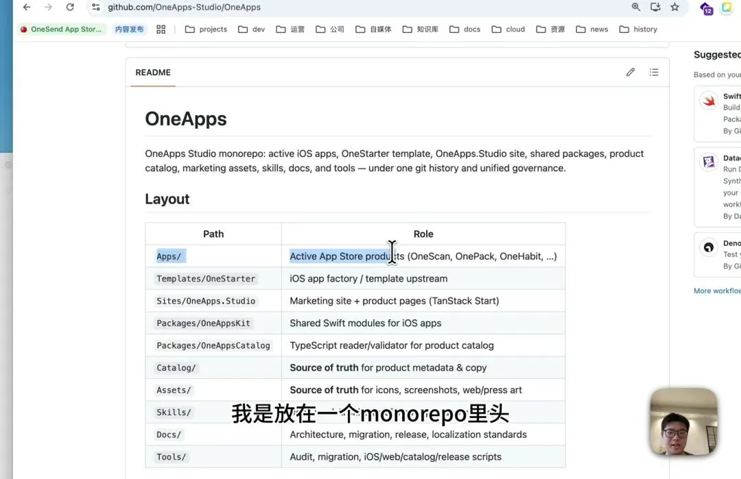Image resolution: width=741 pixels, height=479 pixels.
Task: Open the 知识库 bookmark folder
Action: point(420,29)
